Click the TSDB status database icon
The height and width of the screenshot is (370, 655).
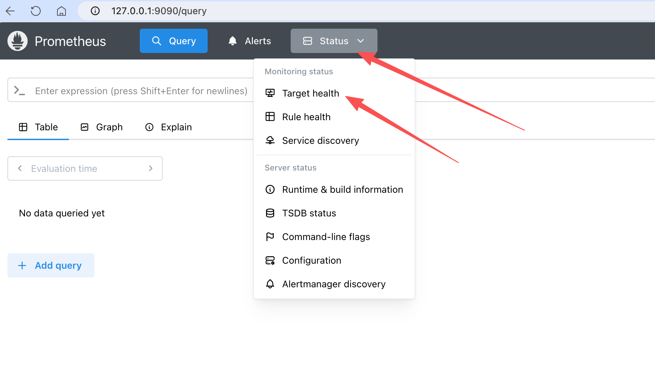tap(270, 213)
